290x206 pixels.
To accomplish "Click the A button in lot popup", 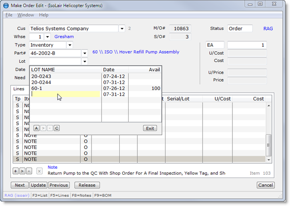I will (36, 128).
